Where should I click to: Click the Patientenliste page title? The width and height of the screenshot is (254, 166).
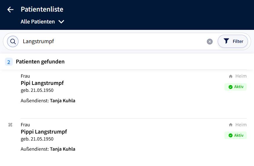coord(42,9)
